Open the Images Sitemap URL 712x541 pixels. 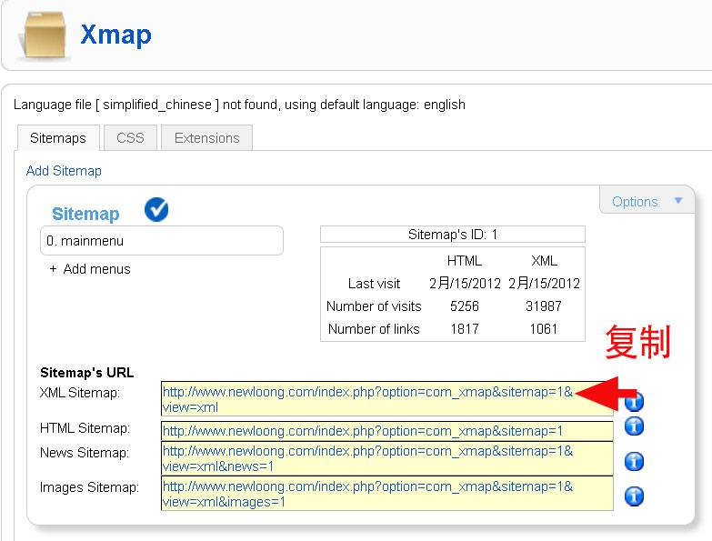click(x=368, y=486)
